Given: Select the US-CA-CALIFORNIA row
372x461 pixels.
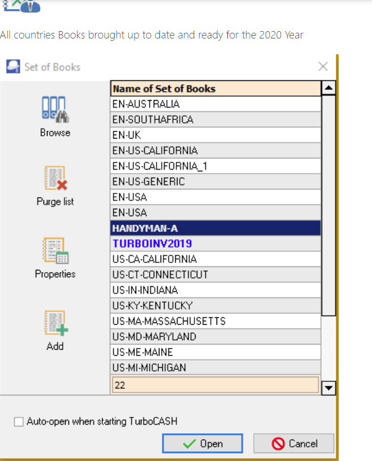Looking at the screenshot, I should (215, 259).
